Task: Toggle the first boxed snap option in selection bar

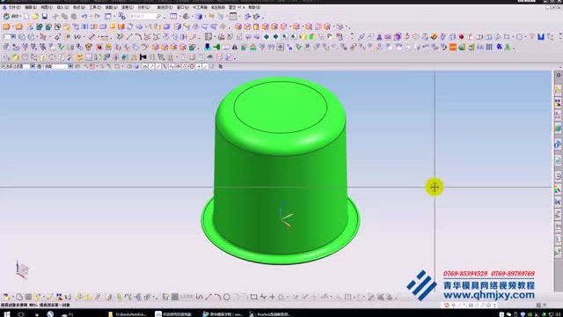Action: coord(144,67)
